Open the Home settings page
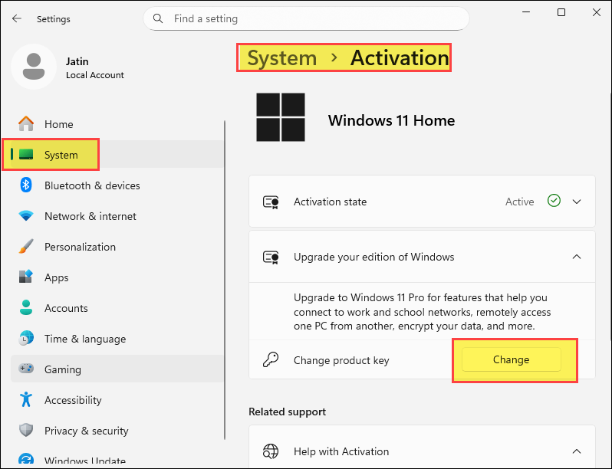612x469 pixels. coord(117,124)
